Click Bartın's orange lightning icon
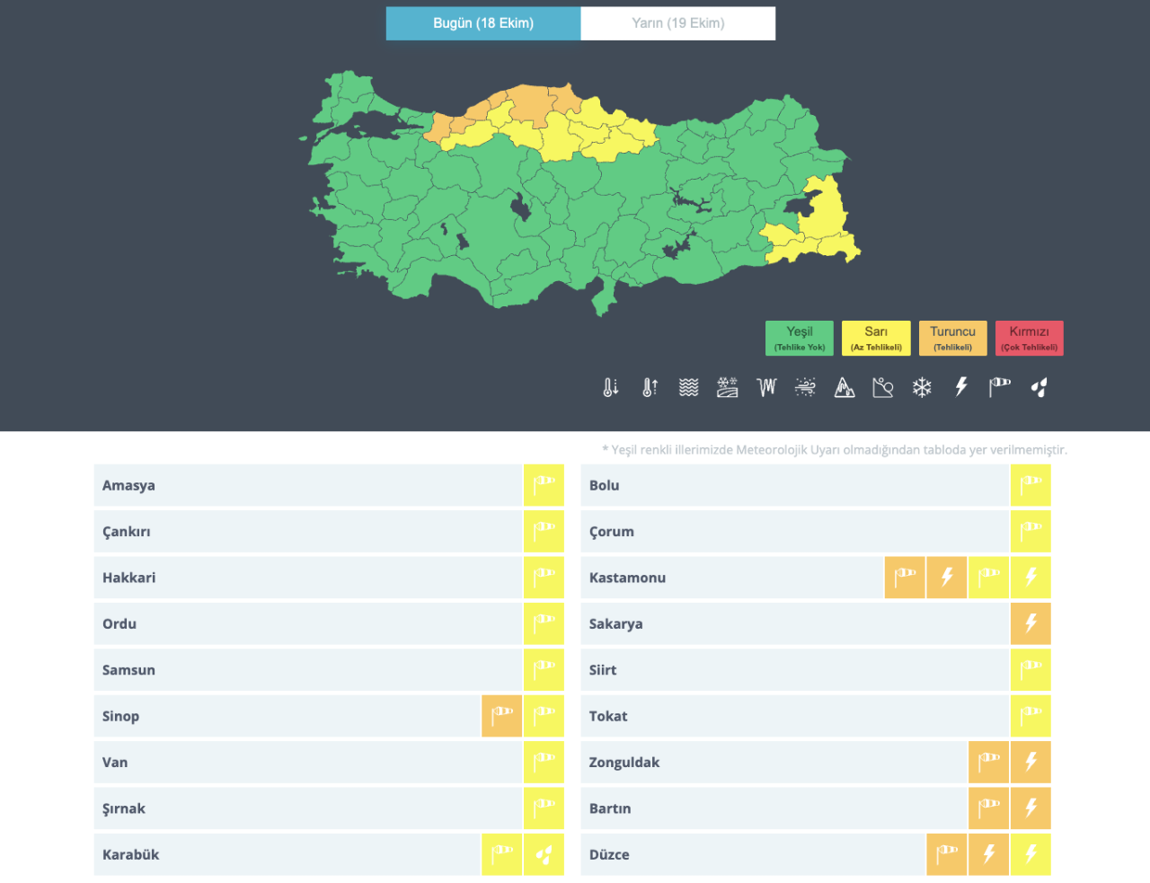1150x883 pixels. (1031, 808)
